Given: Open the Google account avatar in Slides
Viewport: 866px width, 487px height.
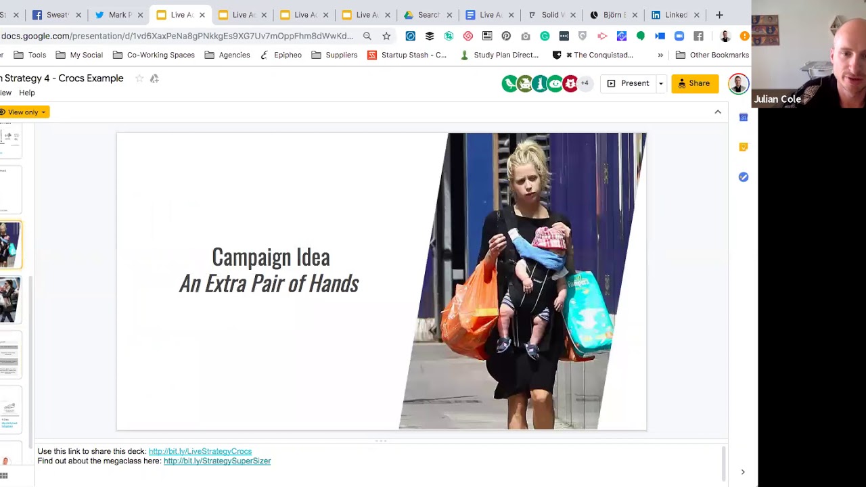Looking at the screenshot, I should click(x=738, y=83).
